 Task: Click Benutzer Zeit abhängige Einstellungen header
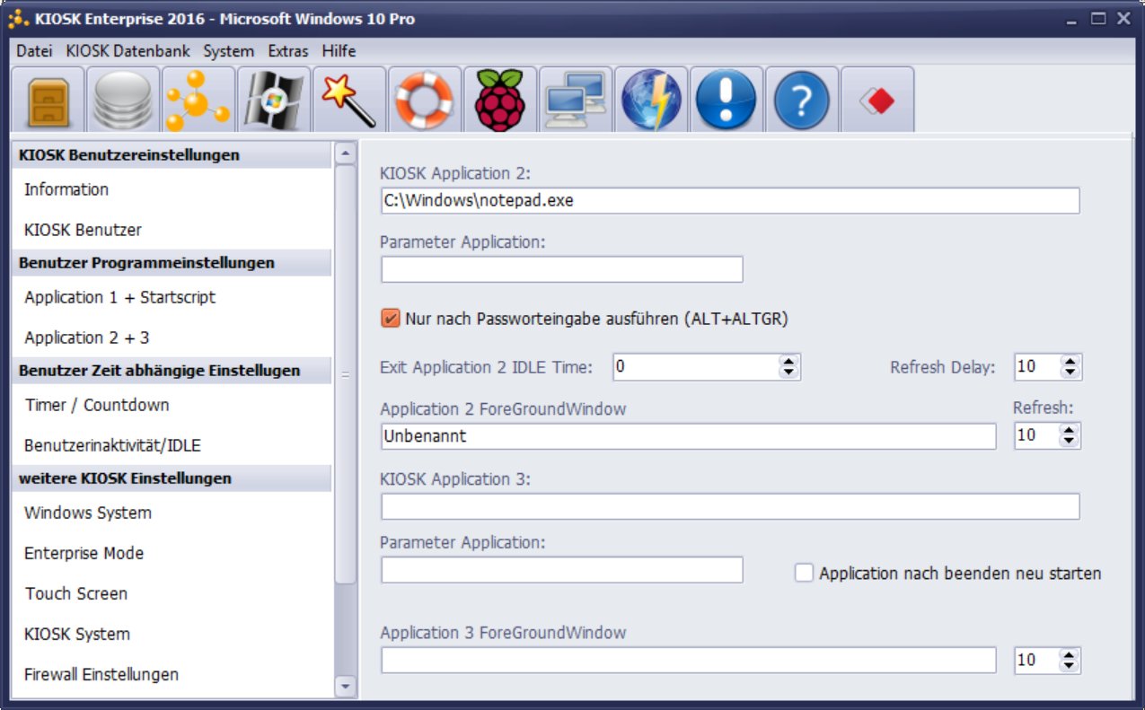[x=171, y=371]
